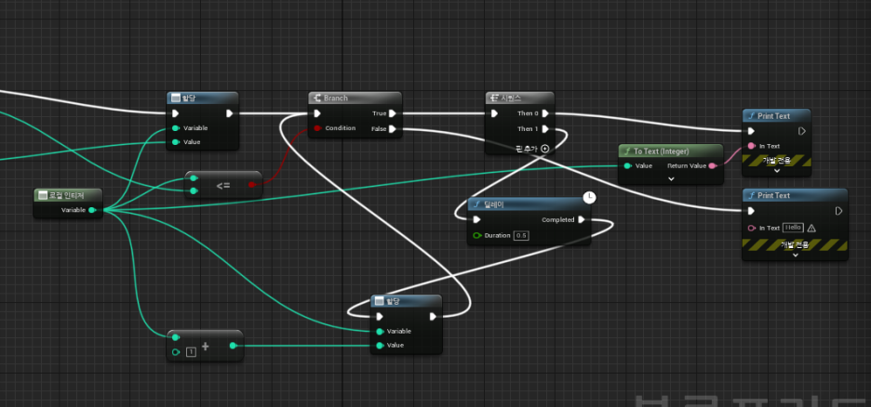
Task: Edit the Duration value field 0.5
Action: coord(521,236)
